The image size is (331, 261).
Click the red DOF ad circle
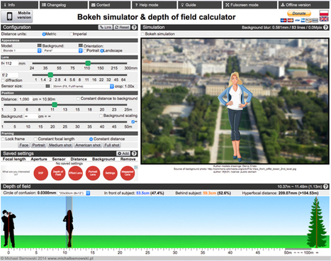40,173
